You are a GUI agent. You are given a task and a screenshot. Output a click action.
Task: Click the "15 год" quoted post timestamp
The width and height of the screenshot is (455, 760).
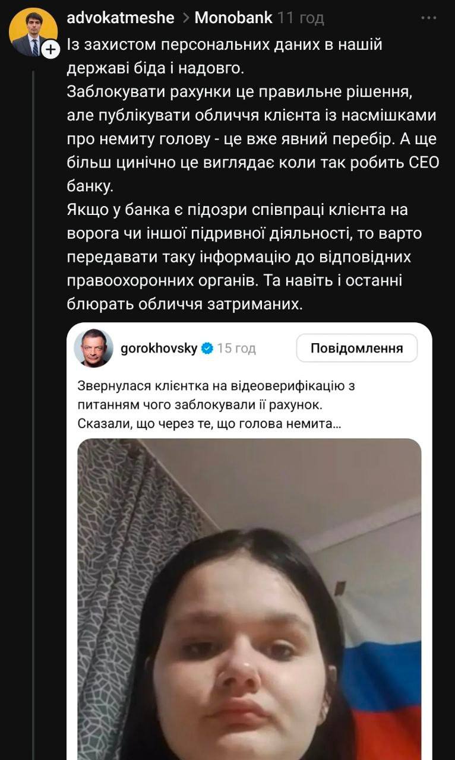236,349
